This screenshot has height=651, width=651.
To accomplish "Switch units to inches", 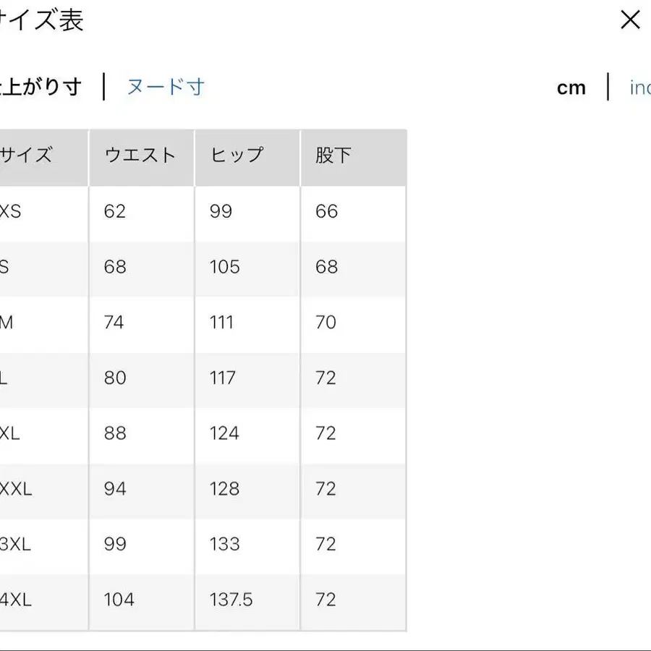I will pyautogui.click(x=641, y=87).
